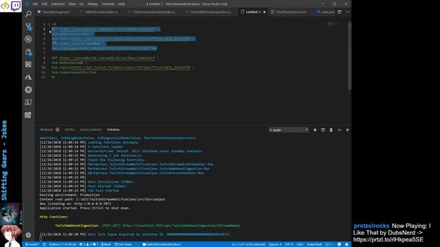Open the Docker view with badge
Screen dimensions: 440x247
(x=28, y=52)
